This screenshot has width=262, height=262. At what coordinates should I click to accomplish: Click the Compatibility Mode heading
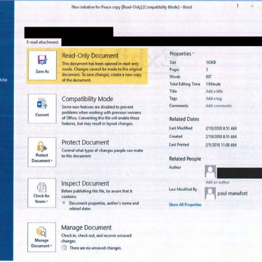(x=87, y=99)
